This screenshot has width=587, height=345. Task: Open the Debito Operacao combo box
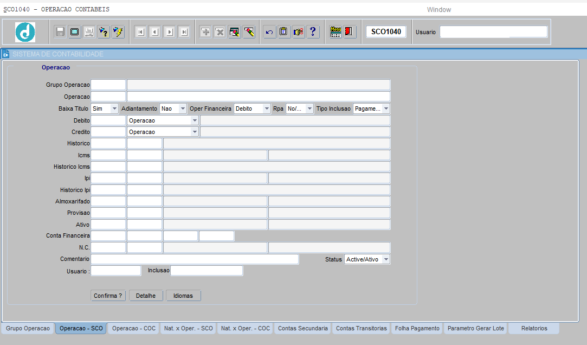(195, 120)
